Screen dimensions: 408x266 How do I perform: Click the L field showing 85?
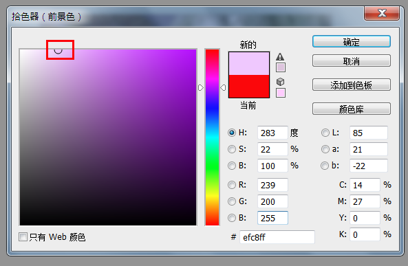(369, 133)
